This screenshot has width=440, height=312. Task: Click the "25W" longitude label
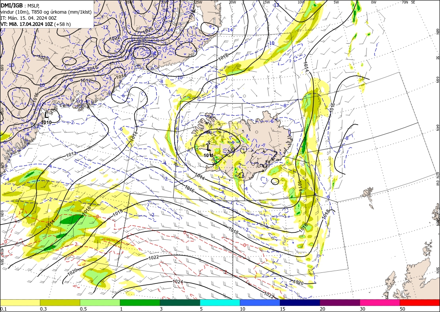coord(198,2)
